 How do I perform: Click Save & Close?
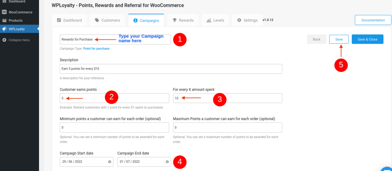point(367,39)
